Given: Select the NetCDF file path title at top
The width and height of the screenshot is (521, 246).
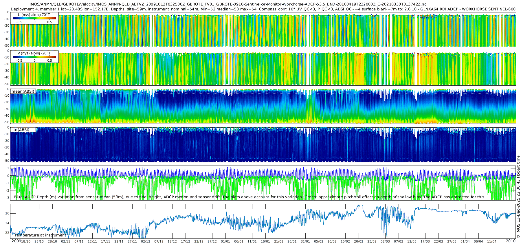Looking at the screenshot, I should [x=228, y=4].
